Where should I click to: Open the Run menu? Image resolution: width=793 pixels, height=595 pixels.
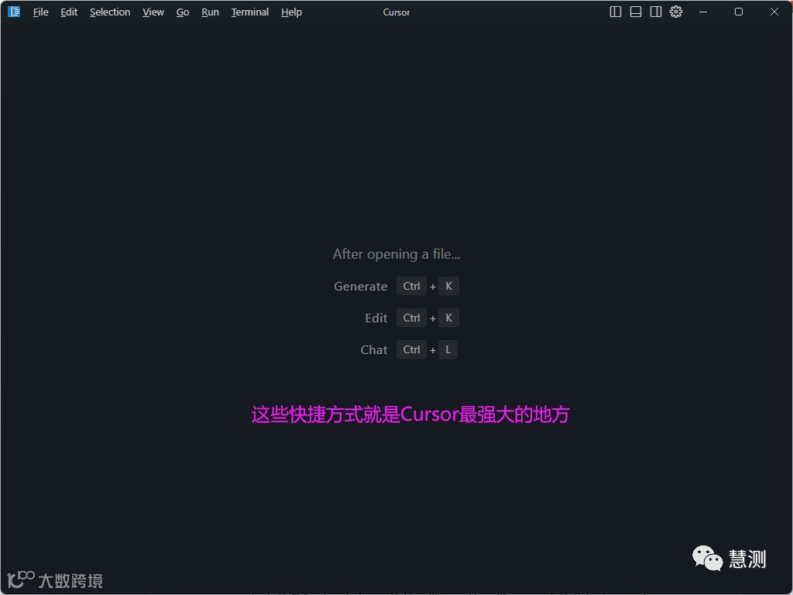tap(210, 12)
